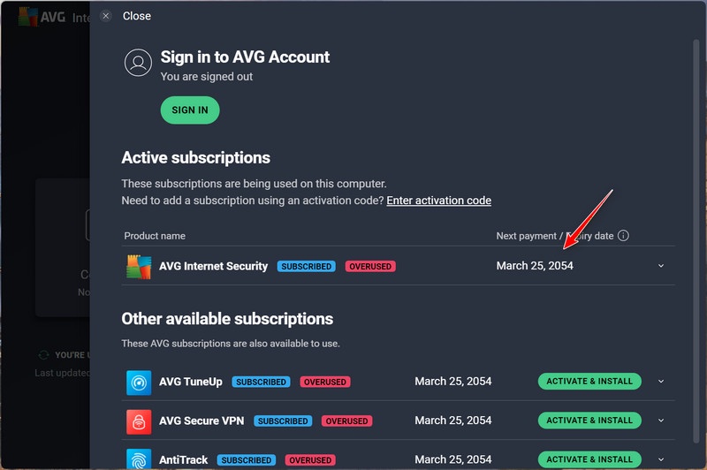Open the Enter activation code link
Image resolution: width=707 pixels, height=470 pixels.
(438, 201)
